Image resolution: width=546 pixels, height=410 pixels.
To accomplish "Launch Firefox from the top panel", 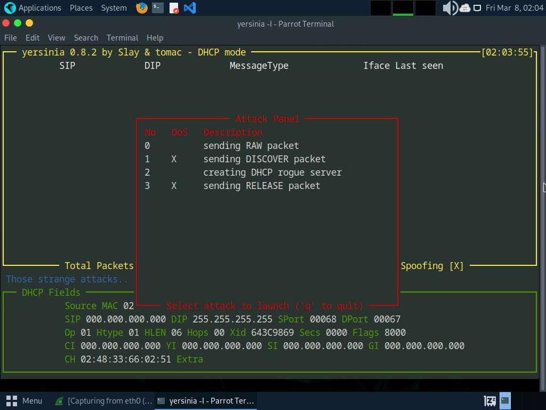I will point(142,8).
